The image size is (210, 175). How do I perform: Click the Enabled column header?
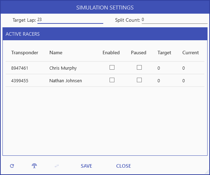[111, 52]
